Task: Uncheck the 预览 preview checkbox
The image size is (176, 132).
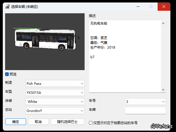Action: click(7, 74)
